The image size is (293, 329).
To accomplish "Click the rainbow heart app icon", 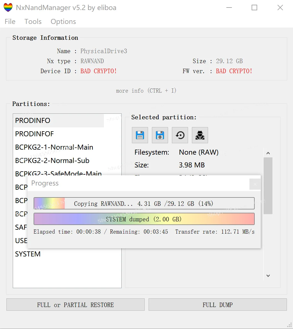I will tap(8, 8).
